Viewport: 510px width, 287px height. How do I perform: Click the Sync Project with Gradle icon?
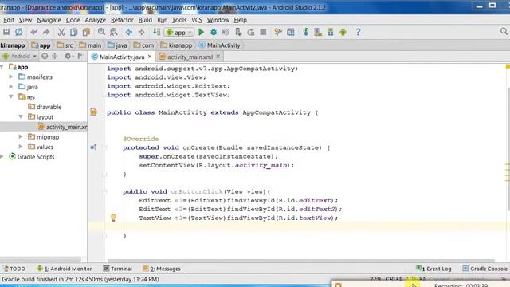click(305, 32)
